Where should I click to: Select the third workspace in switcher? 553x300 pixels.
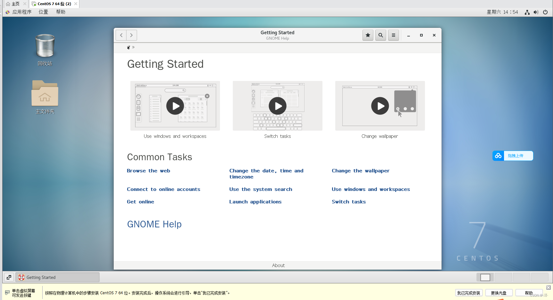[x=522, y=277]
